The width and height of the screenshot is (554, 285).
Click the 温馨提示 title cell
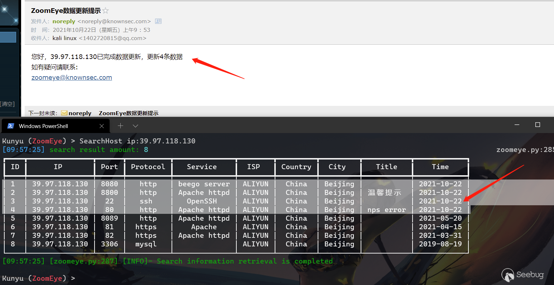click(385, 192)
